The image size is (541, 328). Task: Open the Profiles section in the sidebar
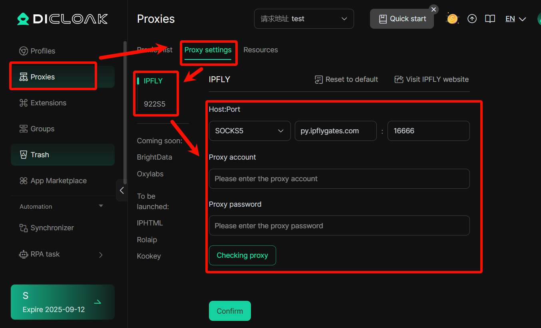click(42, 51)
